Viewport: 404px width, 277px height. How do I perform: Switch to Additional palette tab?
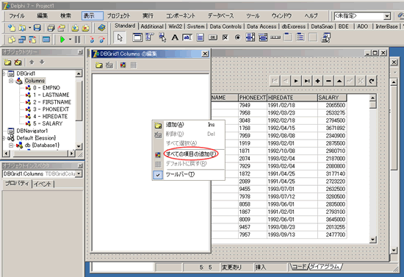[x=152, y=26]
